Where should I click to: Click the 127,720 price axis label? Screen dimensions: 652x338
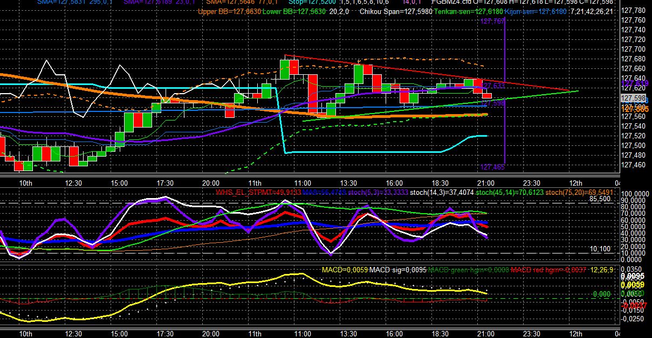click(x=633, y=40)
